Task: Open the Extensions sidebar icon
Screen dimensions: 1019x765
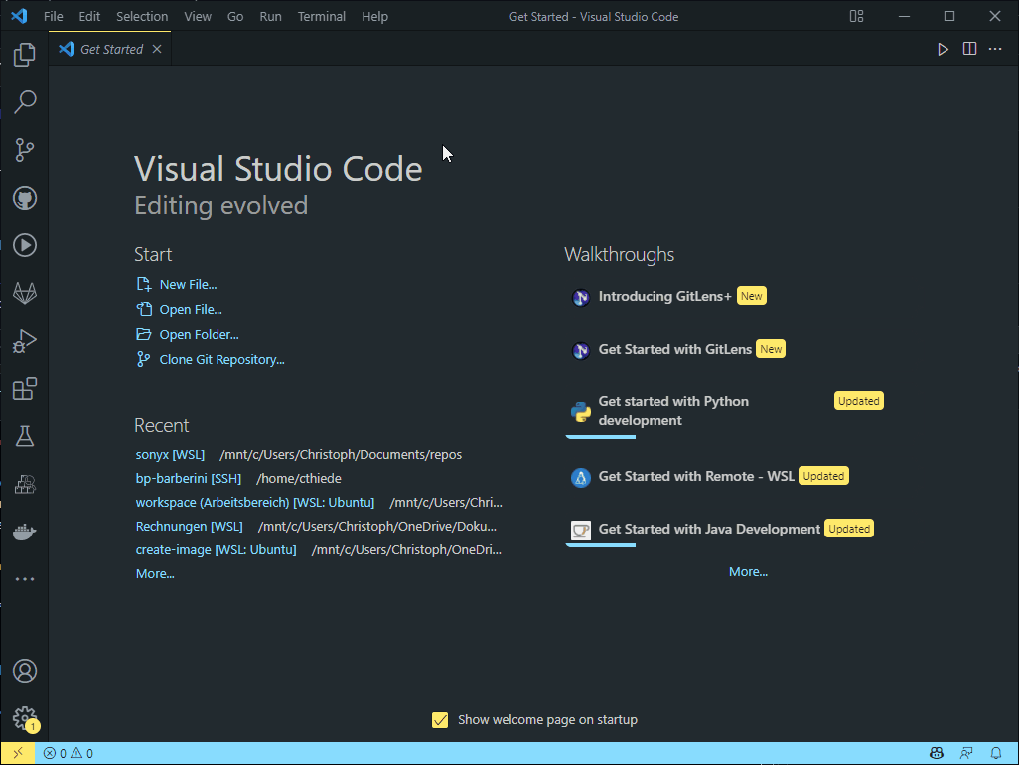Action: coord(25,388)
